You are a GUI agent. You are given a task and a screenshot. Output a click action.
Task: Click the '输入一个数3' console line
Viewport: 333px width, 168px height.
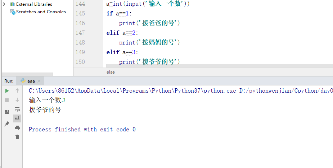click(47, 100)
